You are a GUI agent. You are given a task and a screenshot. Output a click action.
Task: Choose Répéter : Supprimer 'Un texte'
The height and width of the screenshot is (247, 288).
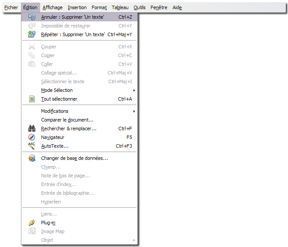pyautogui.click(x=79, y=34)
